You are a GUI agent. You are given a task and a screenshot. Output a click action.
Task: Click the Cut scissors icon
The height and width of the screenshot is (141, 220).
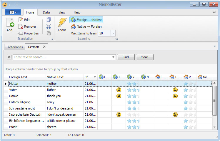[x=49, y=26]
